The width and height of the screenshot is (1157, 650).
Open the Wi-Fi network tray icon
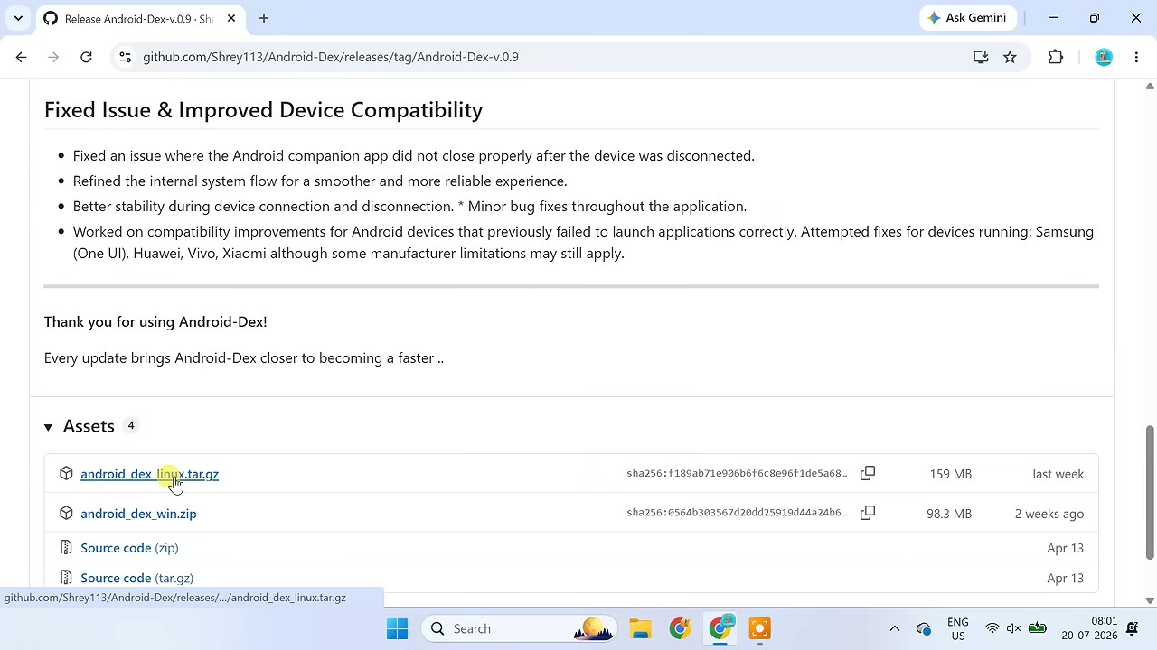coord(992,628)
